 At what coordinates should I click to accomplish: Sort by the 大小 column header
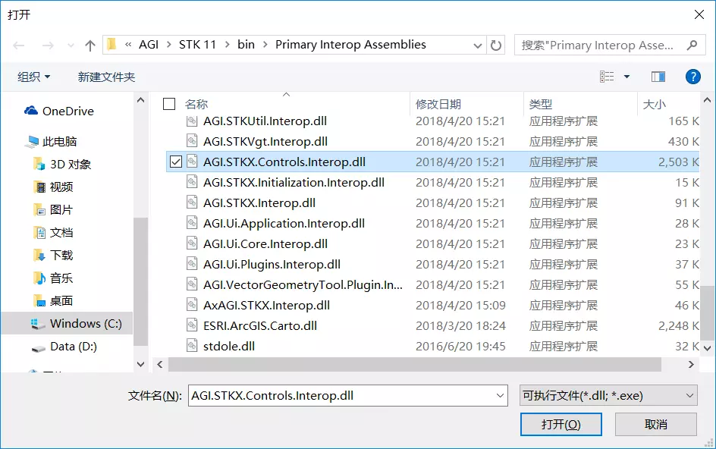655,104
